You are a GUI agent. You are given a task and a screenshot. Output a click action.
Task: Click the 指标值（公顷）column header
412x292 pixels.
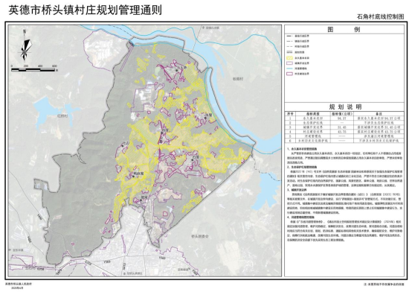(341, 114)
